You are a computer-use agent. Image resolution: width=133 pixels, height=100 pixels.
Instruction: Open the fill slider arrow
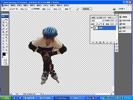tap(116, 24)
